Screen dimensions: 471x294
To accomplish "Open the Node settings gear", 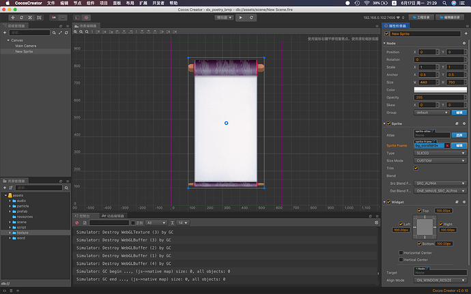I will coord(465,44).
